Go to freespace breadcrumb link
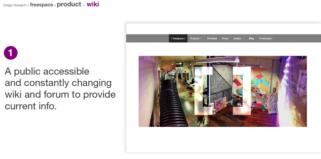Viewport: 321px width, 159px height. click(42, 5)
